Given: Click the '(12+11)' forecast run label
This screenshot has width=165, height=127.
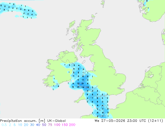Looking at the screenshot, I should (156, 121).
